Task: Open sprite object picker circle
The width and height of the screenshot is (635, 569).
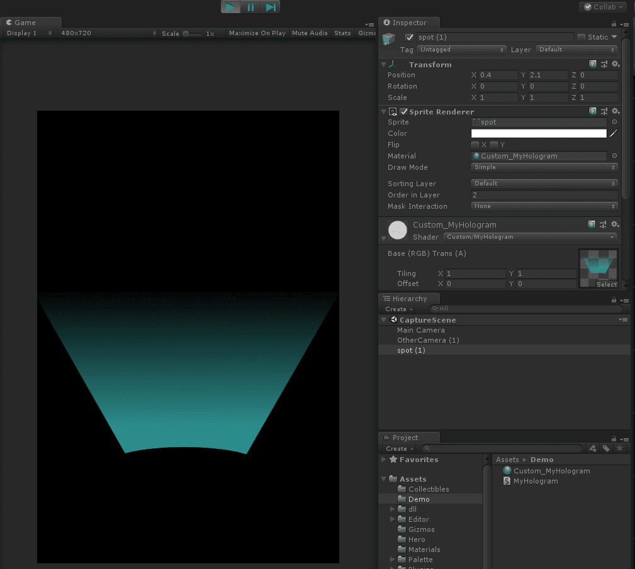Action: tap(614, 122)
